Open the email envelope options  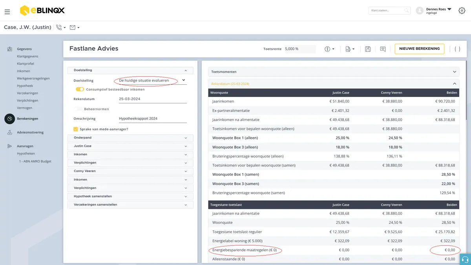click(75, 27)
